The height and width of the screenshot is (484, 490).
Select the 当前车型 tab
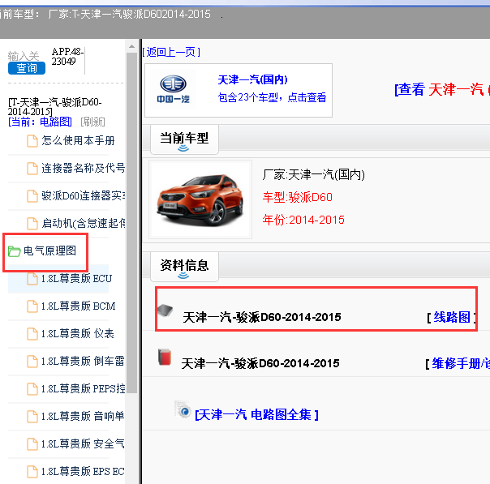click(x=184, y=139)
